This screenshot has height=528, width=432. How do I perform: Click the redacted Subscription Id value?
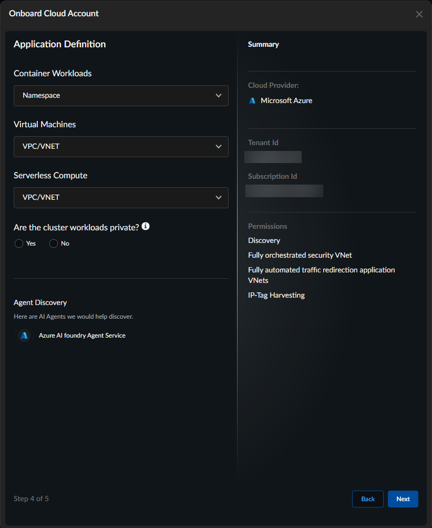pyautogui.click(x=284, y=190)
